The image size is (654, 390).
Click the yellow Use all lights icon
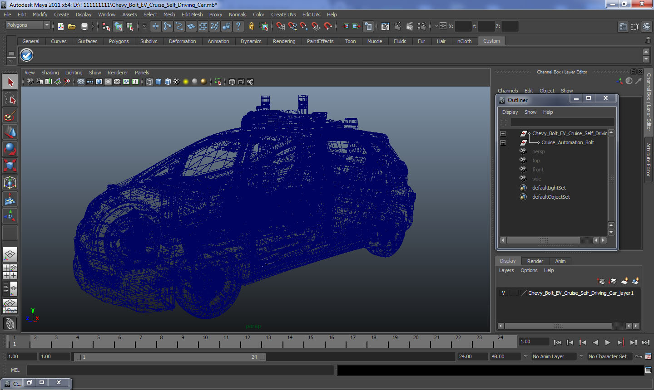pos(186,82)
